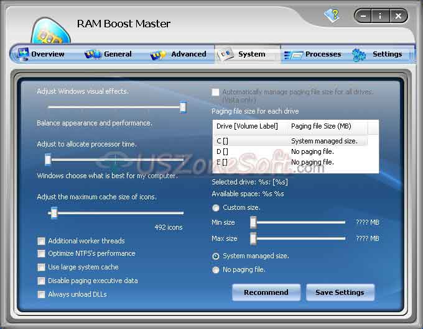Click the Processes list icon
Image resolution: width=423 pixels, height=329 pixels.
click(293, 55)
